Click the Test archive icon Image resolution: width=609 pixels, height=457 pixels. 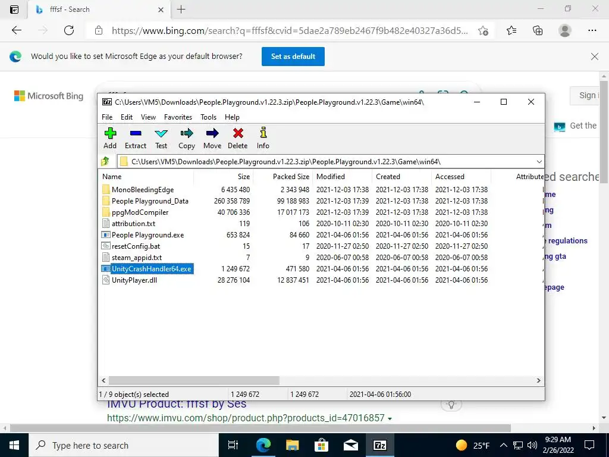point(161,133)
